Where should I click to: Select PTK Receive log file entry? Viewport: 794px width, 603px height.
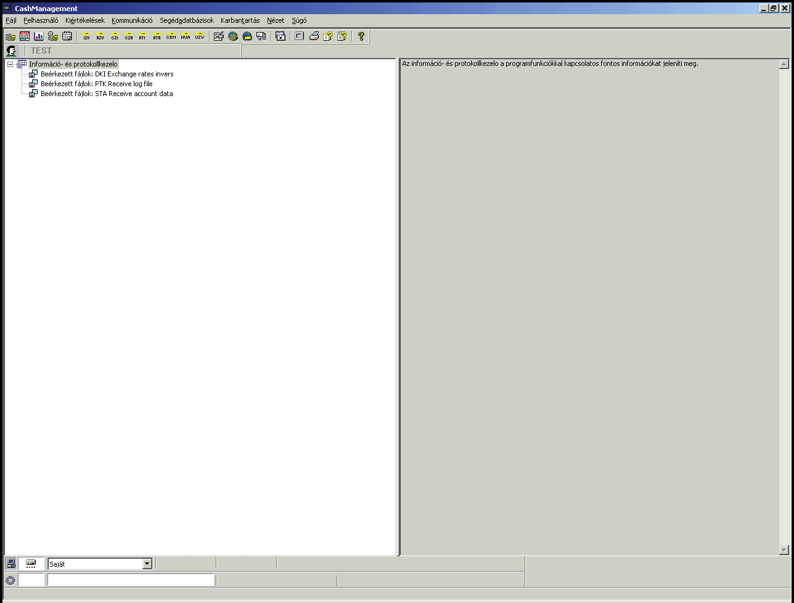click(97, 84)
